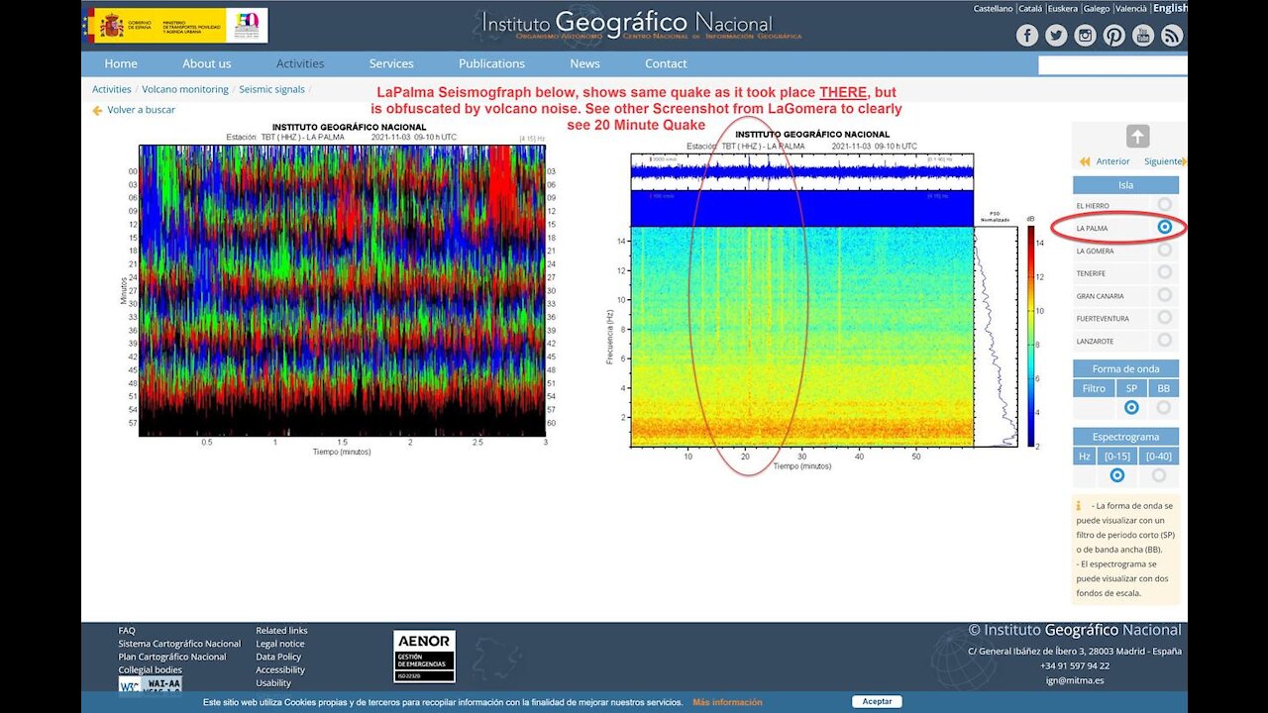Switch language to Català
This screenshot has height=713, width=1268.
(x=1030, y=9)
